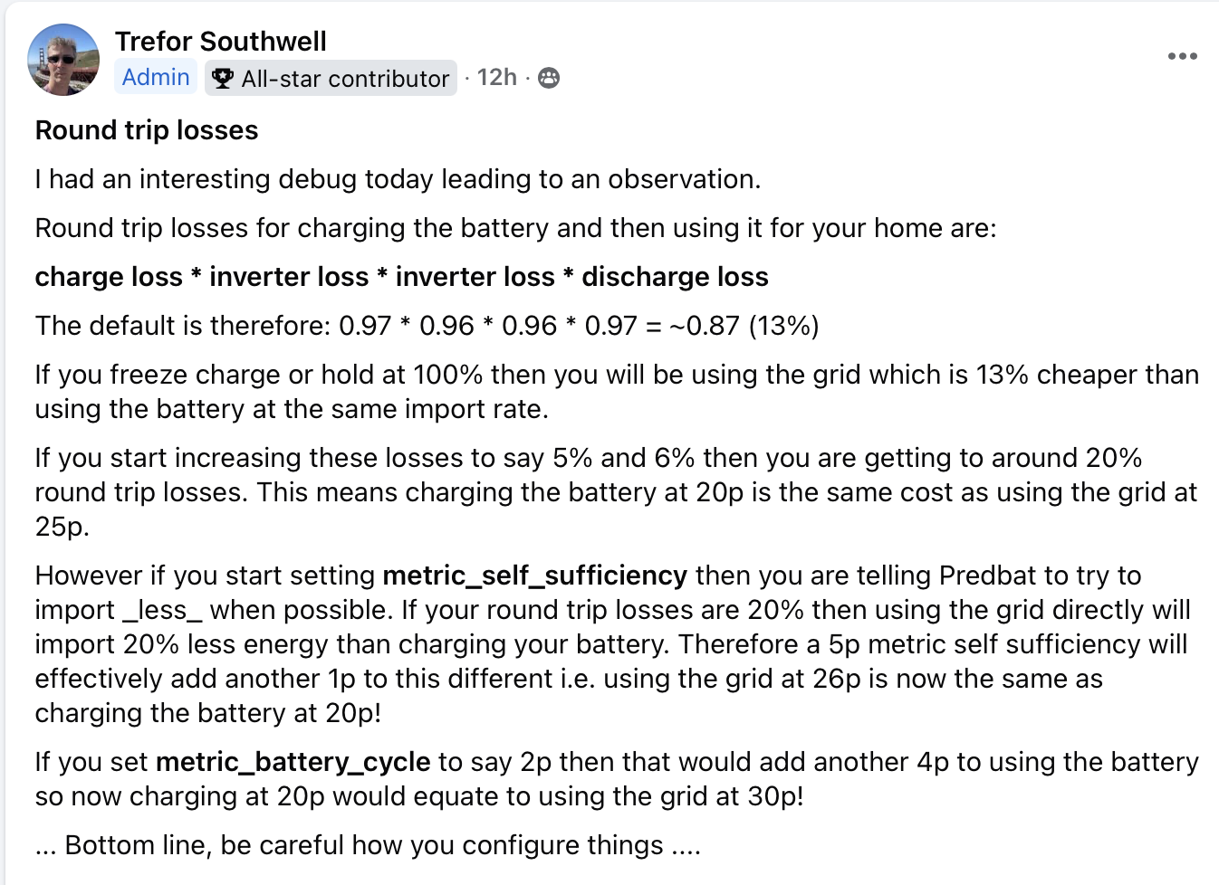The height and width of the screenshot is (885, 1219).
Task: Click the "If you set" text before metric_battery_cycle
Action: click(x=91, y=763)
